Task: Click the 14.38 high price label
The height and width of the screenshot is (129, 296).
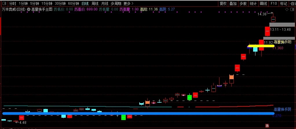Action: tap(262, 14)
